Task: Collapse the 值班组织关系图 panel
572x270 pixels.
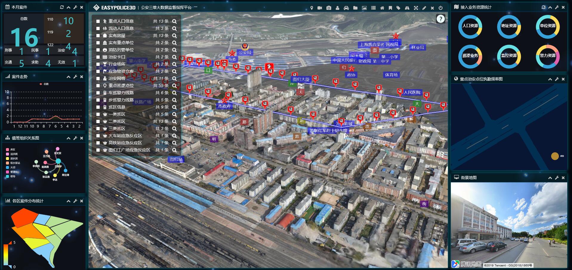Action: click(69, 138)
